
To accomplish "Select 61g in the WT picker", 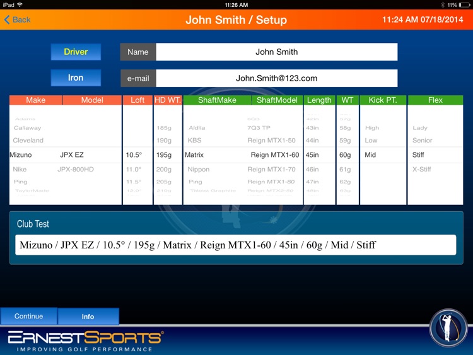I will 345,169.
